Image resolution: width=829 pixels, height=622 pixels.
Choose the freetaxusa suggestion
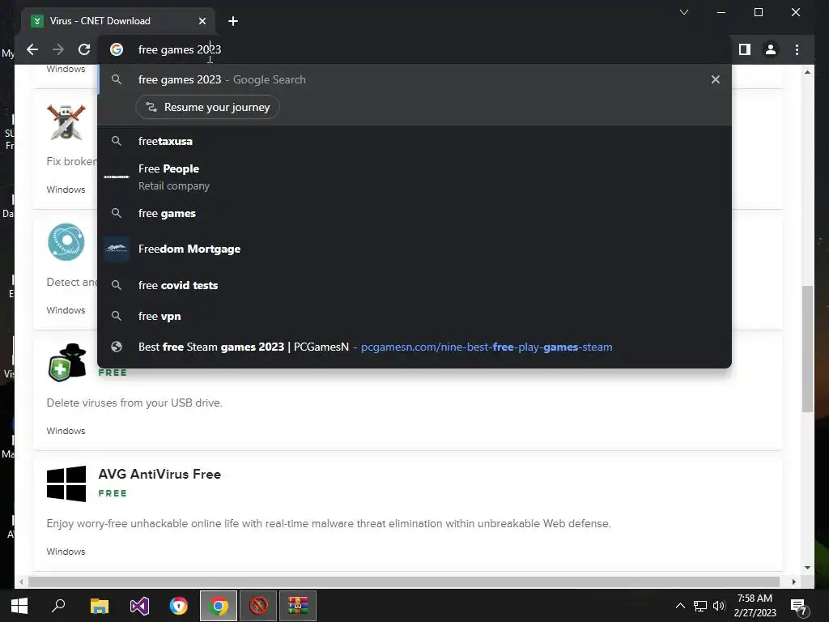[414, 141]
